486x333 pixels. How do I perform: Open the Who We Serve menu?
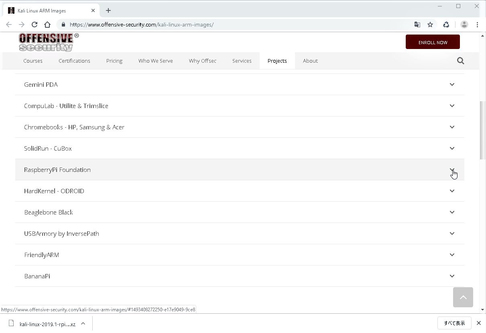pyautogui.click(x=156, y=61)
